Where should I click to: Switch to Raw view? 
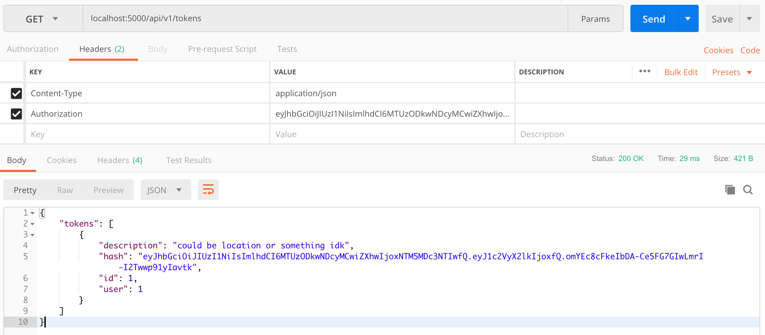point(65,190)
